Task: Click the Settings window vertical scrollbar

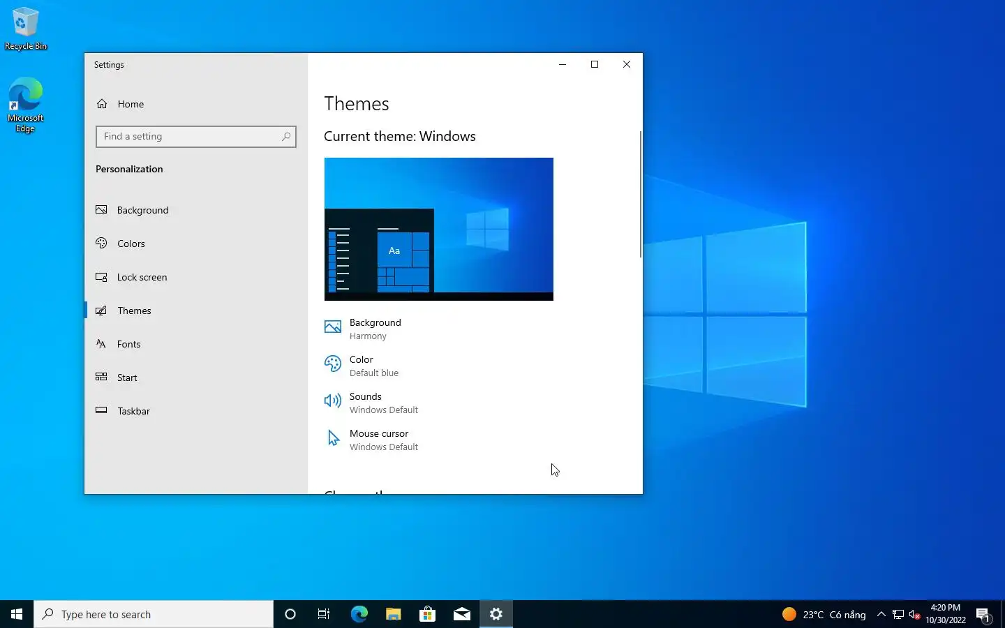Action: point(640,194)
